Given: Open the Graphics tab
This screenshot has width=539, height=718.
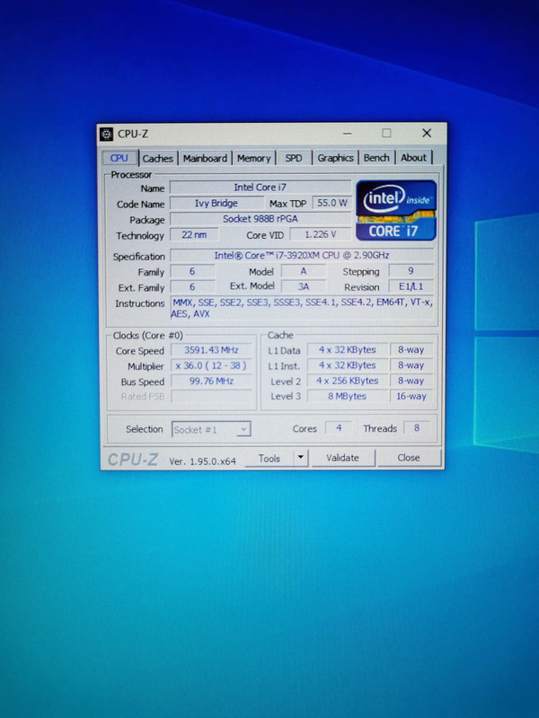Looking at the screenshot, I should pyautogui.click(x=335, y=158).
